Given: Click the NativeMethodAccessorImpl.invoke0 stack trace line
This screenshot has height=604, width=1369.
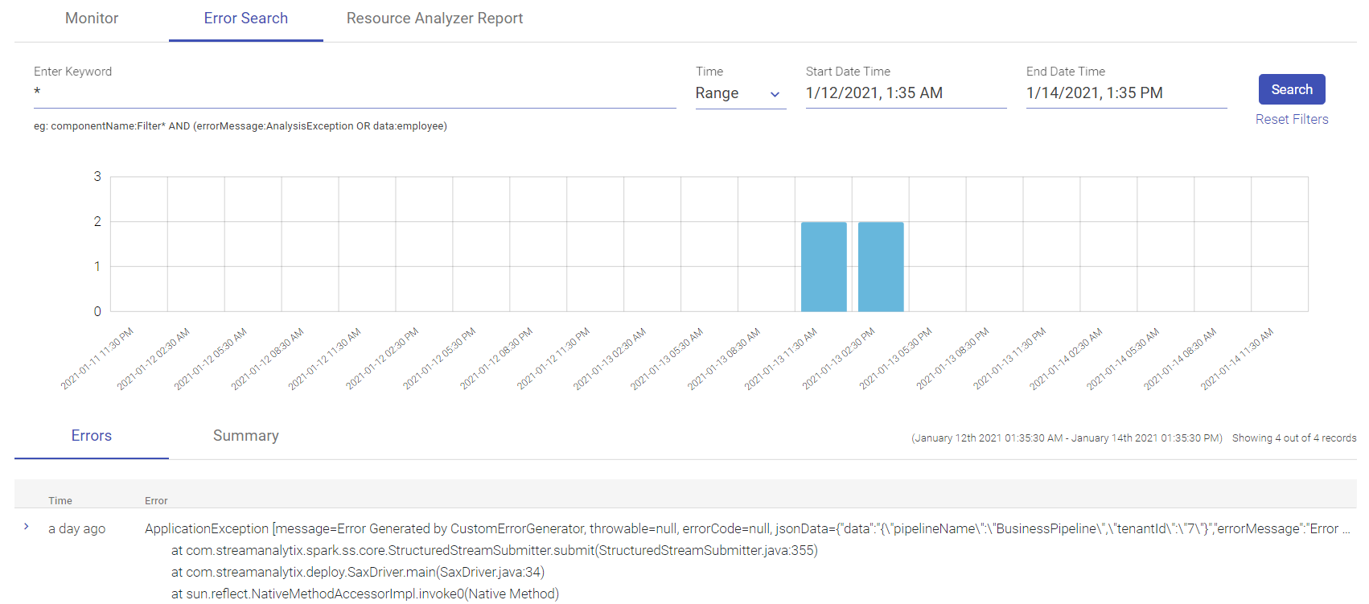Looking at the screenshot, I should [x=365, y=594].
